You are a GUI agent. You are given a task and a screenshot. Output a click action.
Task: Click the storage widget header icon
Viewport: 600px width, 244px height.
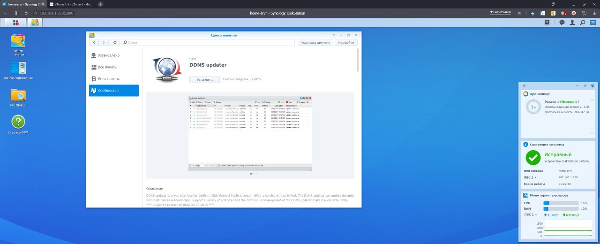tap(525, 94)
